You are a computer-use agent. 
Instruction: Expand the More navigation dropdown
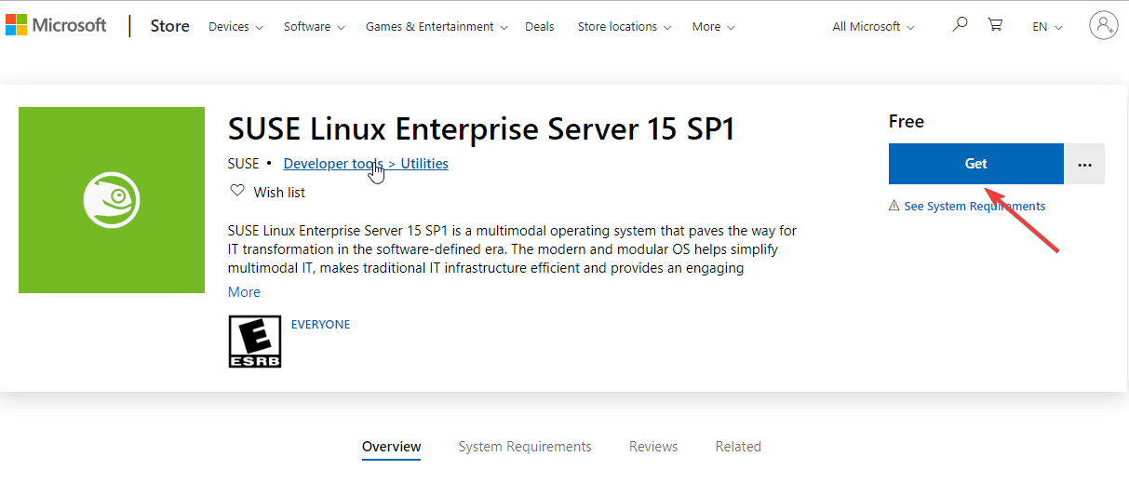714,27
